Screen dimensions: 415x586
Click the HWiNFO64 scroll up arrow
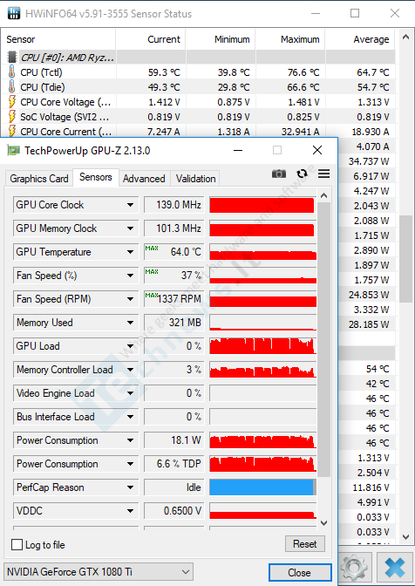[x=405, y=37]
